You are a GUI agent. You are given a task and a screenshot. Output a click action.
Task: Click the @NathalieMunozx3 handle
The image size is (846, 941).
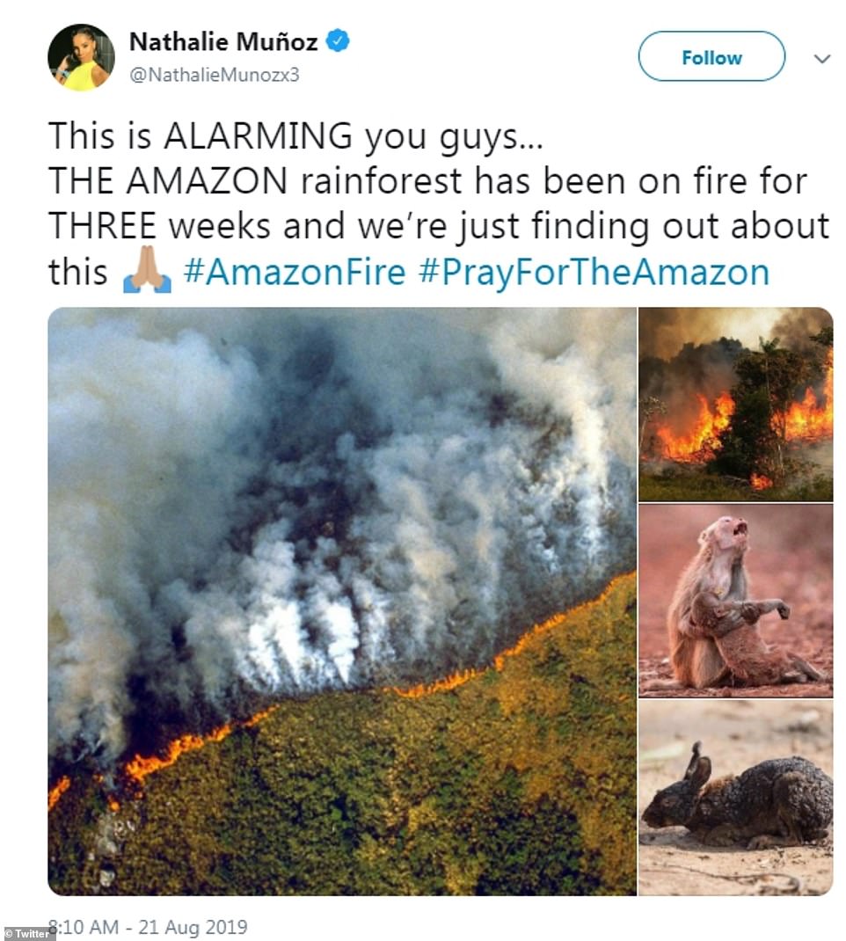(215, 75)
